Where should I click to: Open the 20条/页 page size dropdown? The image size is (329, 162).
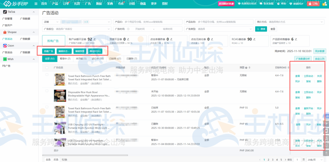coord(316,159)
